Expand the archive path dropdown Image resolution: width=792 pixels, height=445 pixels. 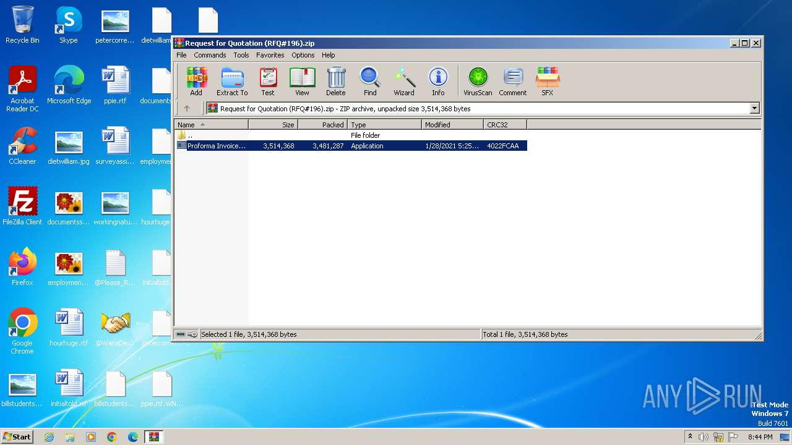754,108
